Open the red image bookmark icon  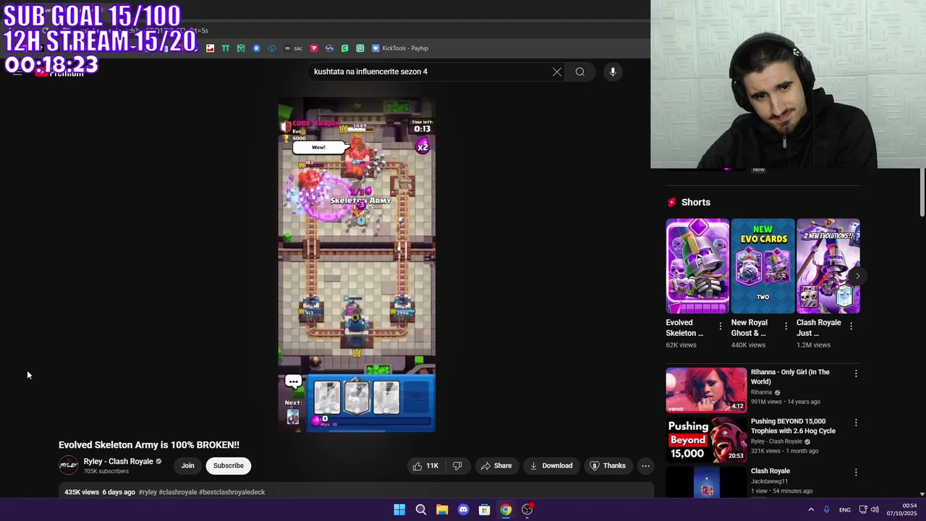210,48
